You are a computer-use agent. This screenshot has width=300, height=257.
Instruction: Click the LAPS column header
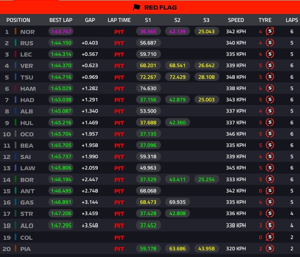[x=292, y=20]
